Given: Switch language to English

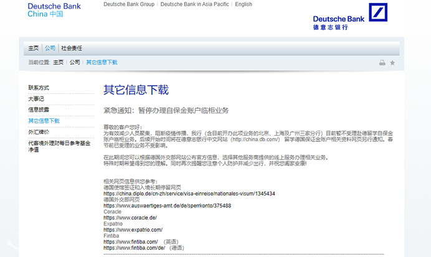Looking at the screenshot, I should tap(244, 4).
